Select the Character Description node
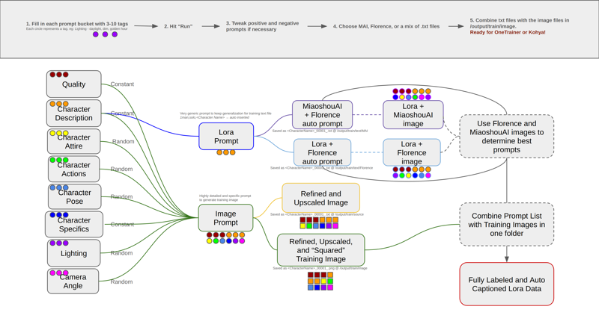Viewport: 599px width, 336px height. point(73,113)
